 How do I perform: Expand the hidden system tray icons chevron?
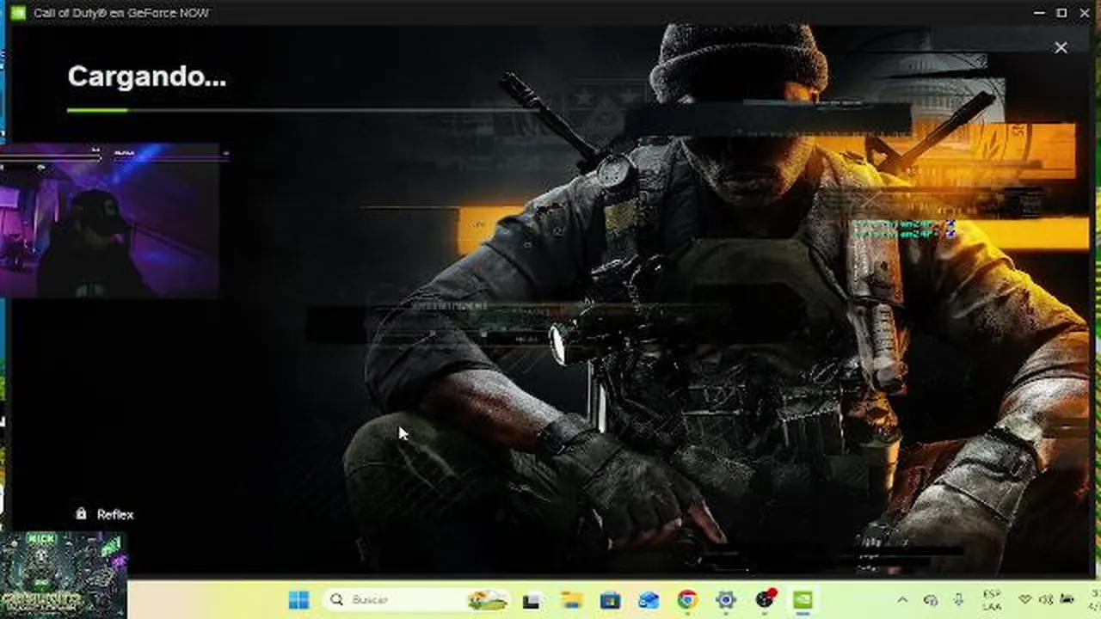(902, 599)
